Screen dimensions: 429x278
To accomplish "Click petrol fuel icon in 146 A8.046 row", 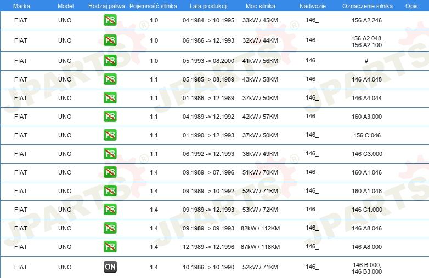I will [x=110, y=228].
